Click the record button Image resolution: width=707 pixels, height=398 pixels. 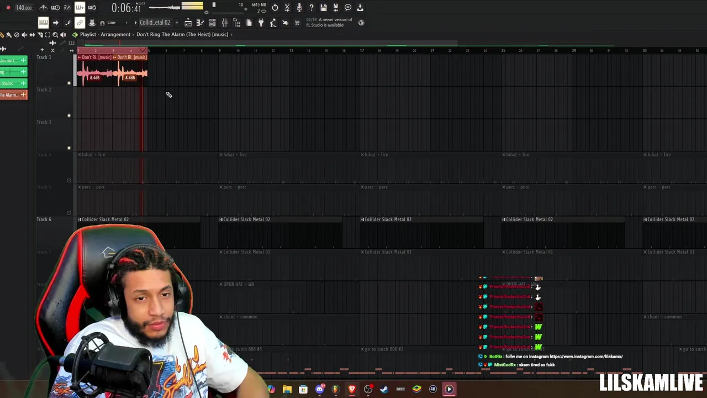pos(8,8)
